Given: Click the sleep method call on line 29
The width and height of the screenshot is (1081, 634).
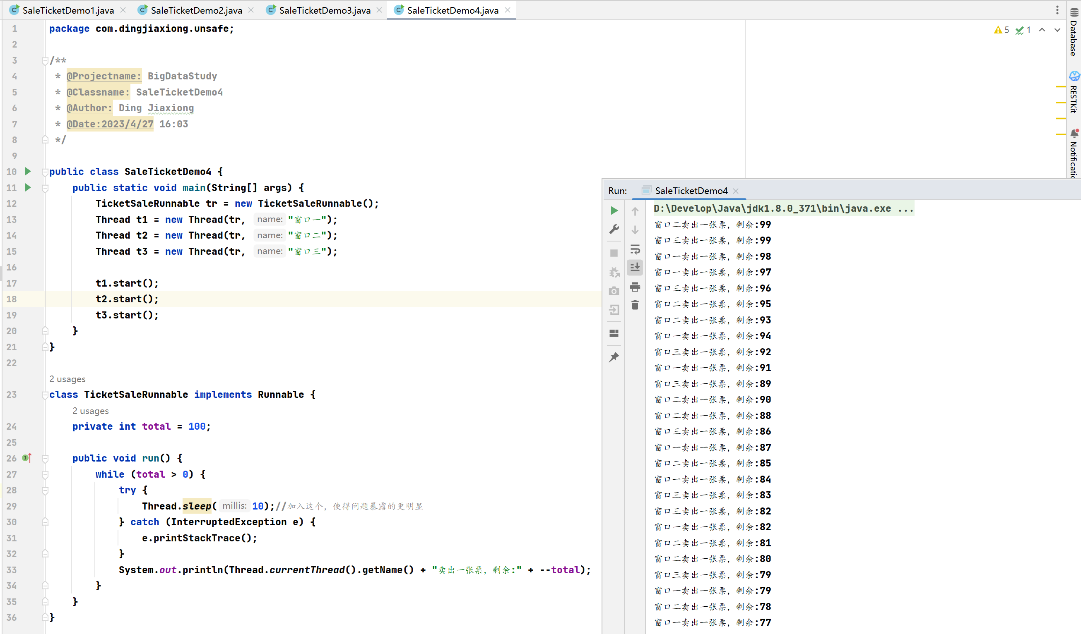Looking at the screenshot, I should click(x=197, y=506).
